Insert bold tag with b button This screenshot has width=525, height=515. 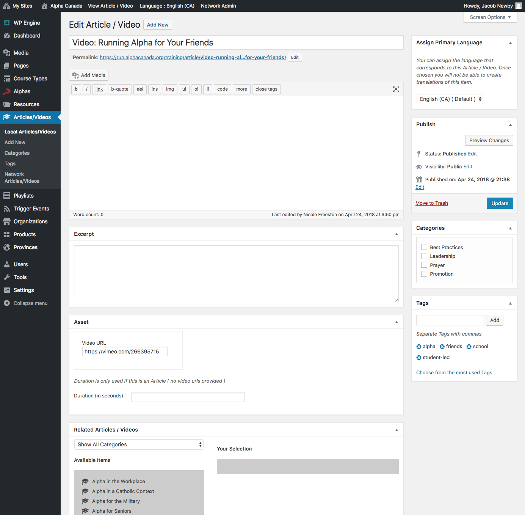click(x=76, y=89)
